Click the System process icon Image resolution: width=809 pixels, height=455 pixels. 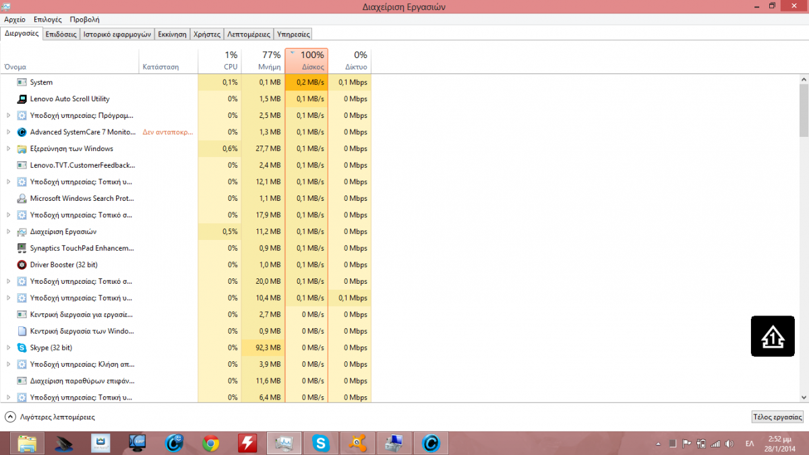point(22,82)
